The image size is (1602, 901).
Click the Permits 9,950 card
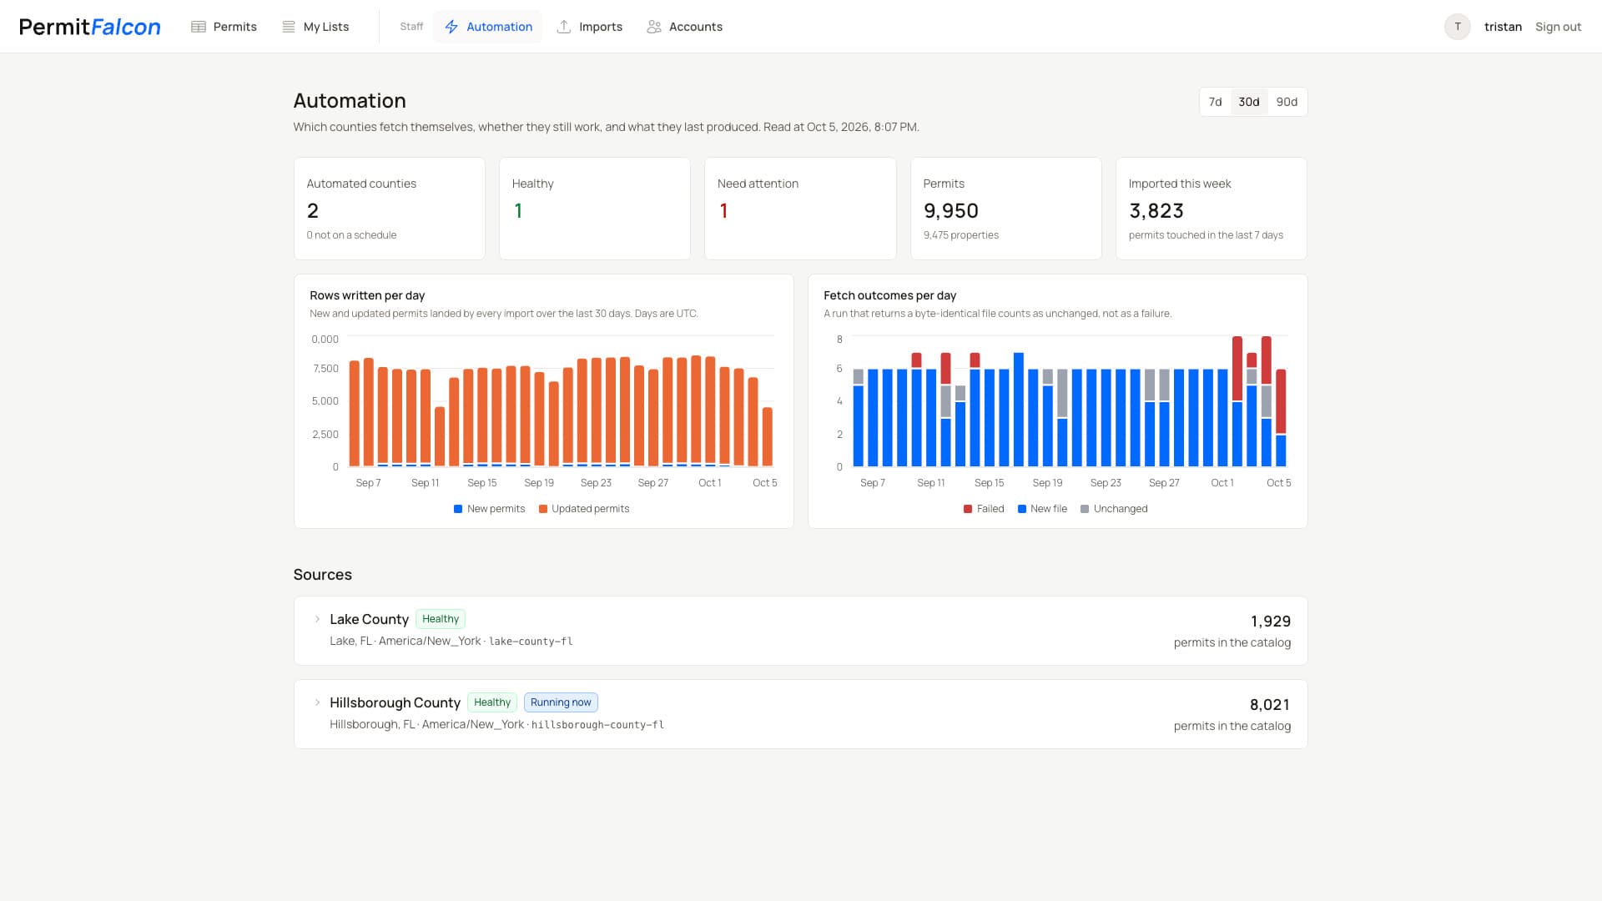point(1006,209)
